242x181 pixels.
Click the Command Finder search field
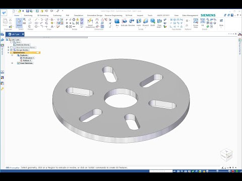[161, 171]
